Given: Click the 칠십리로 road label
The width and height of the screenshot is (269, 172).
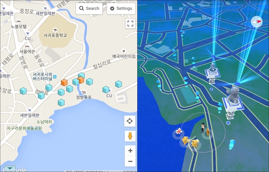Looking at the screenshot, I should [102, 64].
